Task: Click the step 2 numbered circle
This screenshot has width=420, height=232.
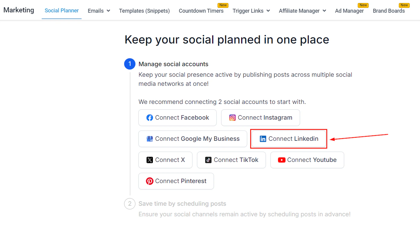Action: [x=130, y=204]
